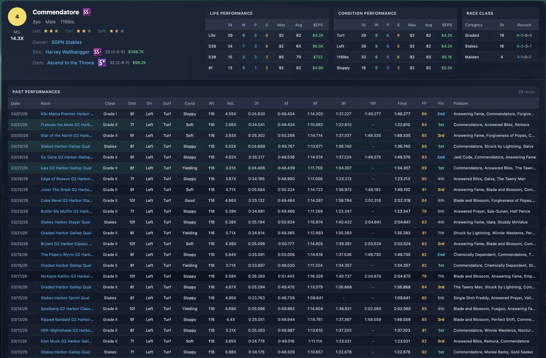Open The Pope's Wyrm G2 race link

(x=67, y=255)
